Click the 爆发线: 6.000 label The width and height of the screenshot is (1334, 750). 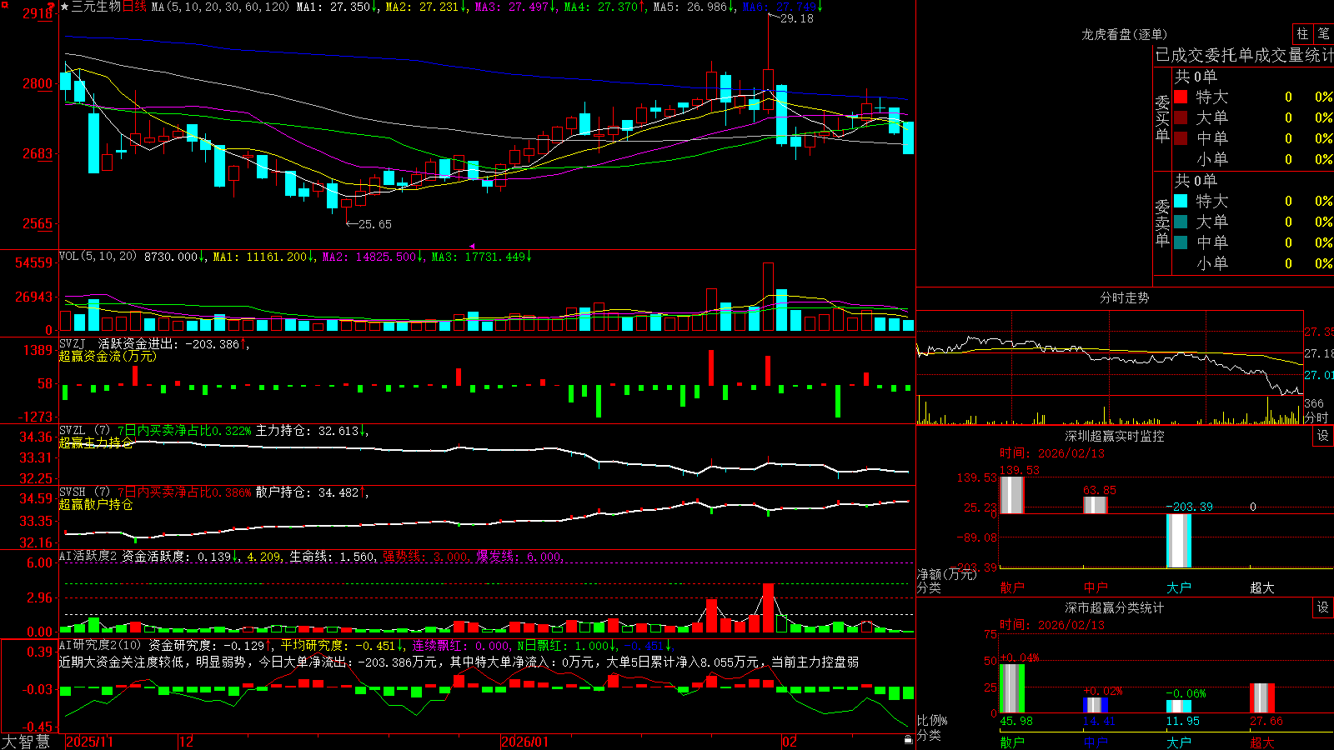tap(519, 557)
